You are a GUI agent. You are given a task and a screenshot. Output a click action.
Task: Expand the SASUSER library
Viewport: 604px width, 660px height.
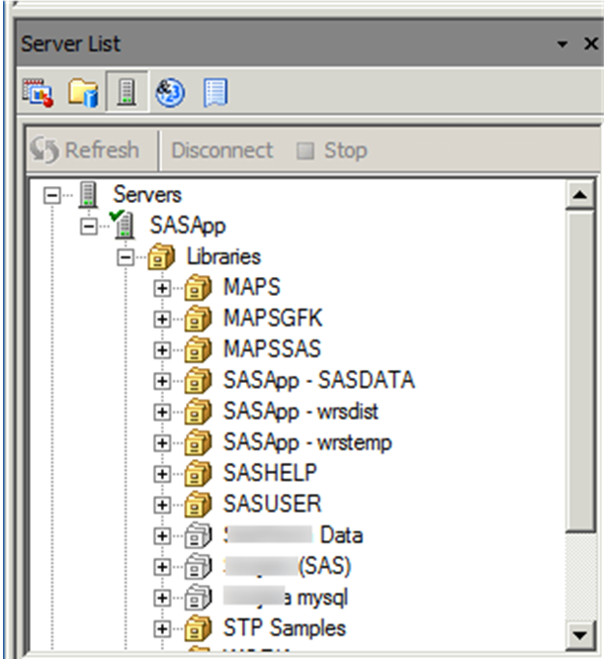162,505
